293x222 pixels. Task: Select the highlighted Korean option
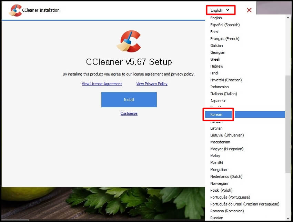(x=245, y=114)
